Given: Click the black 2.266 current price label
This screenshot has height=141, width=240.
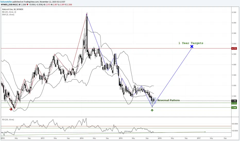Looking at the screenshot, I should [x=234, y=101].
